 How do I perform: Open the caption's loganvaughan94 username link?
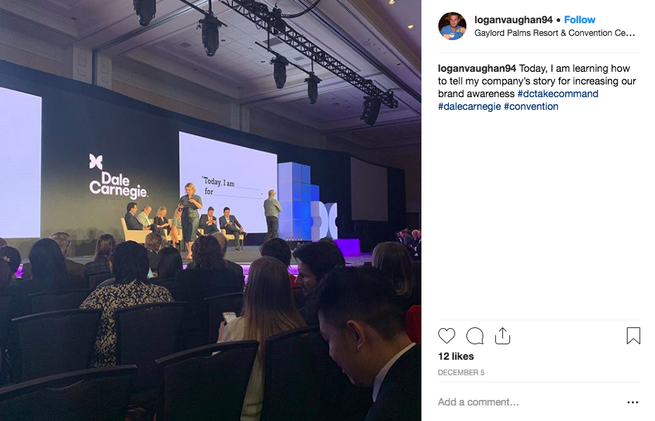pyautogui.click(x=476, y=68)
